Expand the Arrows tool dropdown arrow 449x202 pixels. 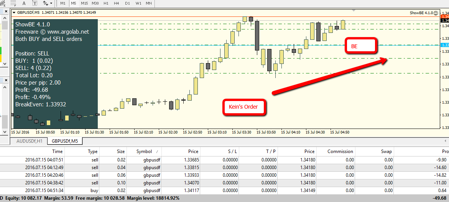point(51,3)
